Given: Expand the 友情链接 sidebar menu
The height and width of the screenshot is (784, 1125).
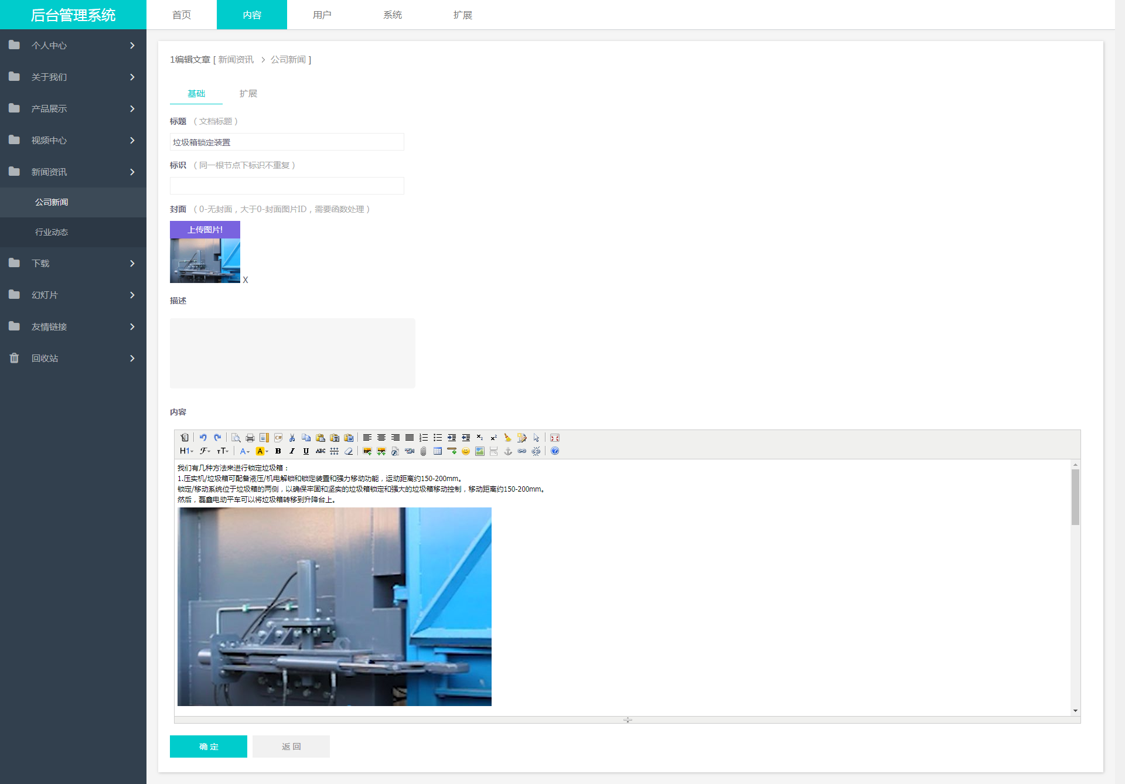Looking at the screenshot, I should point(73,326).
